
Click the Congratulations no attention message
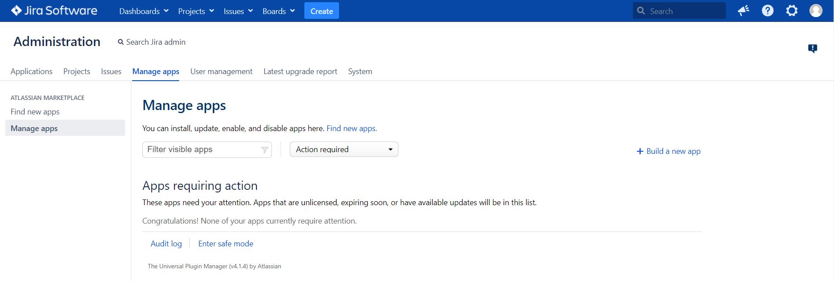tap(249, 221)
